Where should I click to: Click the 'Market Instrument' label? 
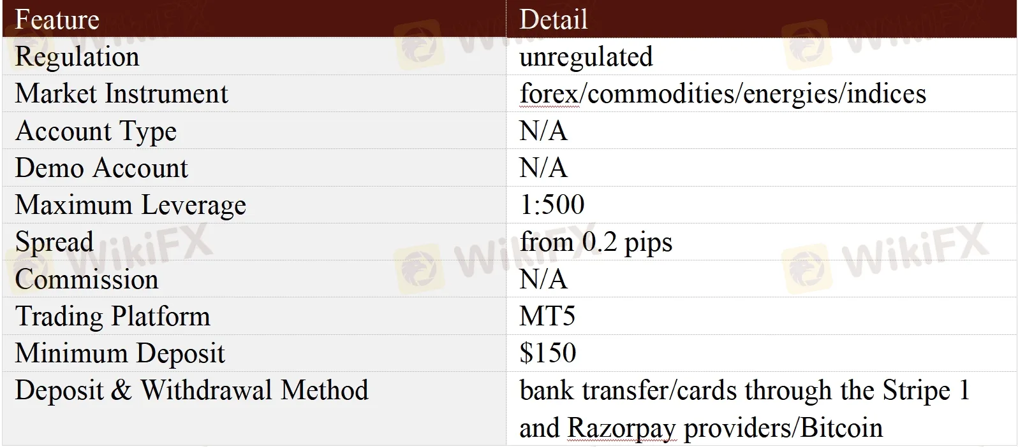pos(121,94)
